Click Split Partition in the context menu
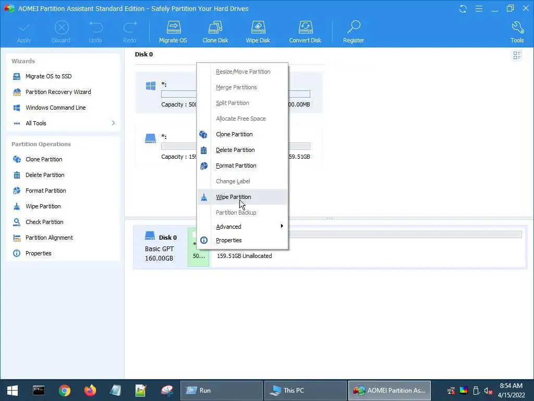534x401 pixels. click(x=242, y=103)
